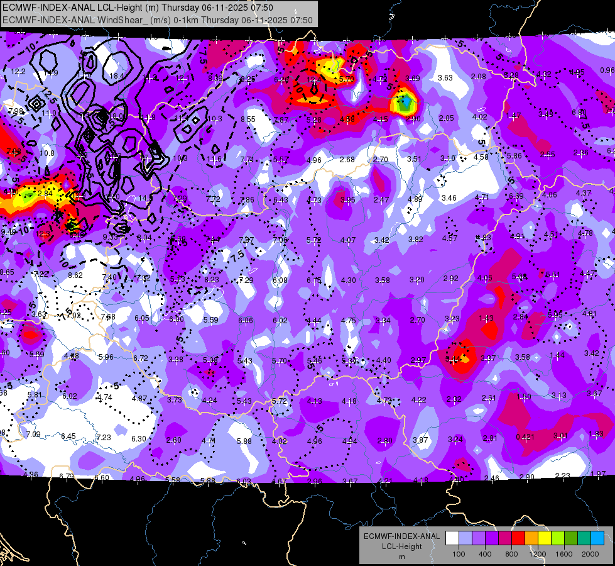615x566 pixels.
Task: Click the map value 12.4
Action: point(313,80)
